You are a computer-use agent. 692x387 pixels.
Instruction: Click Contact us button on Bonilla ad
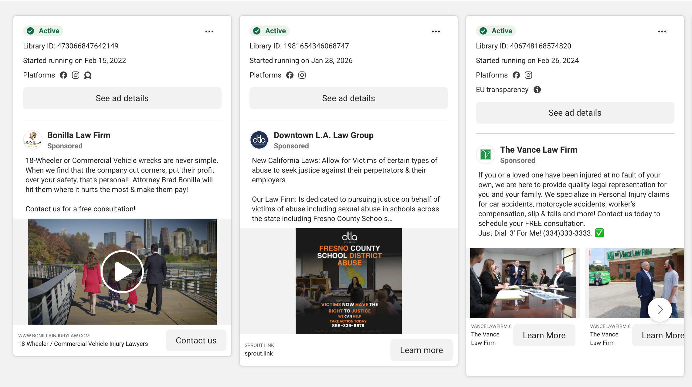(196, 340)
